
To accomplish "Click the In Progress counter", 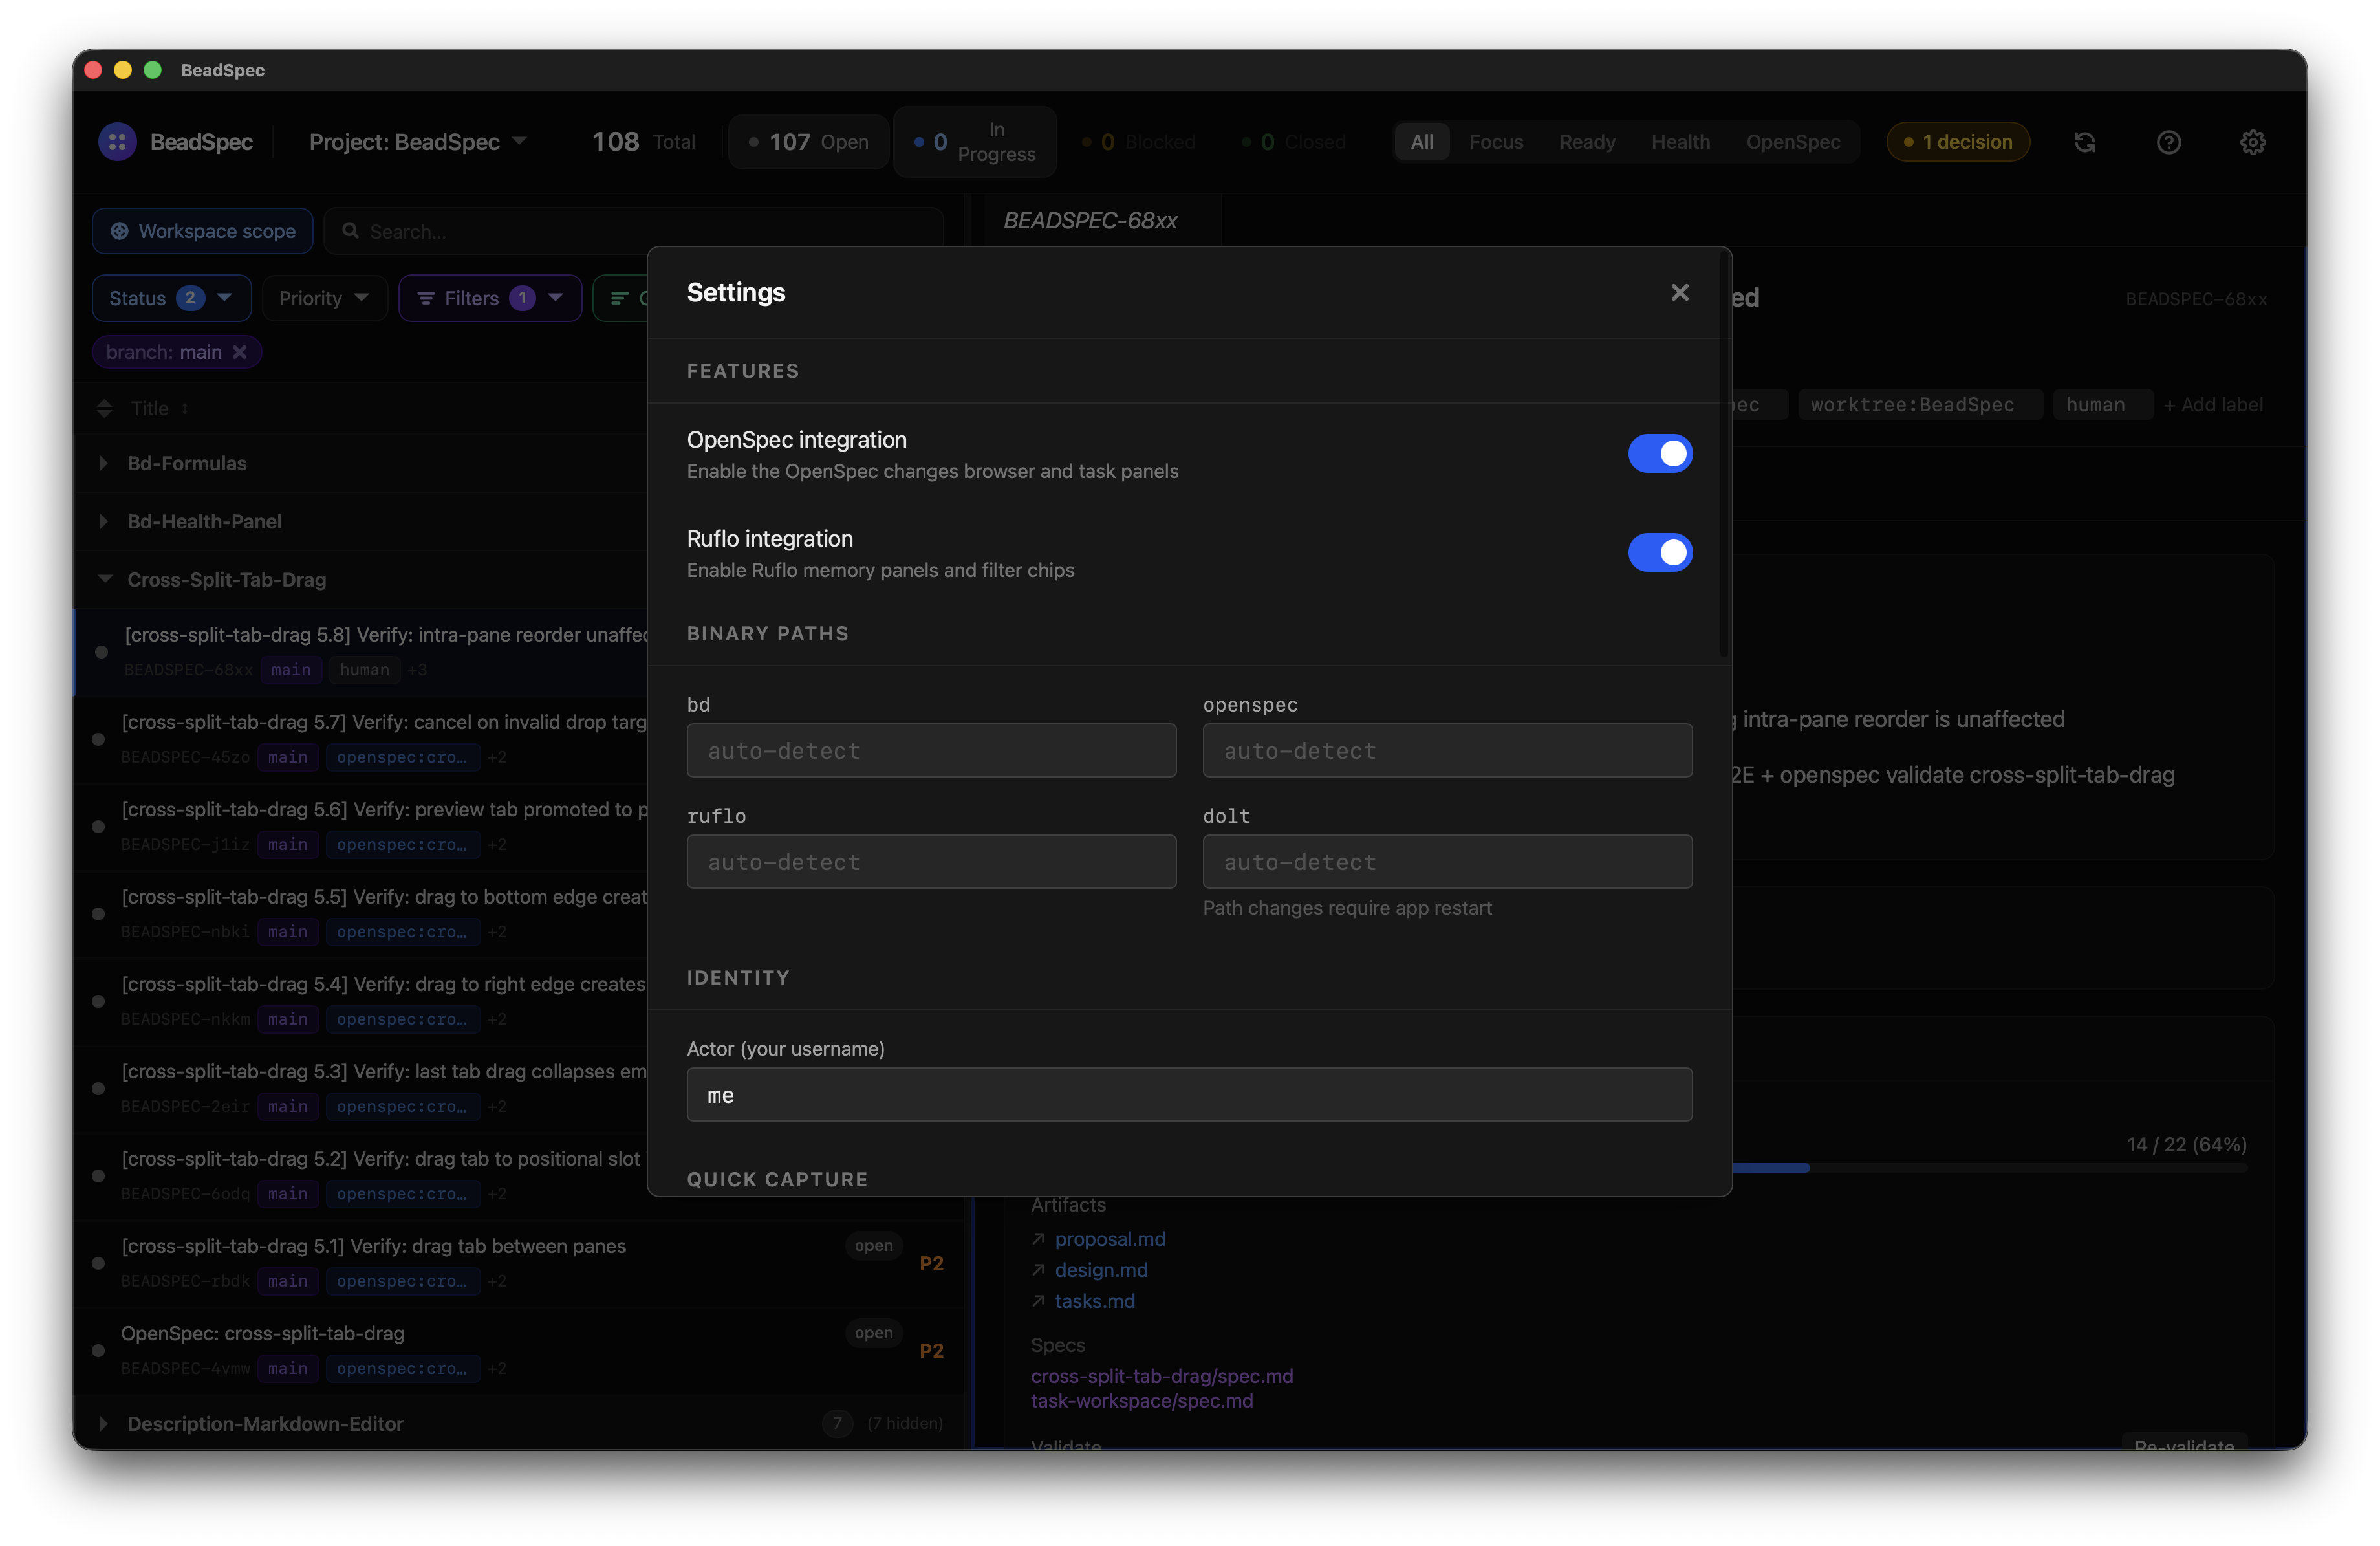I will click(974, 142).
